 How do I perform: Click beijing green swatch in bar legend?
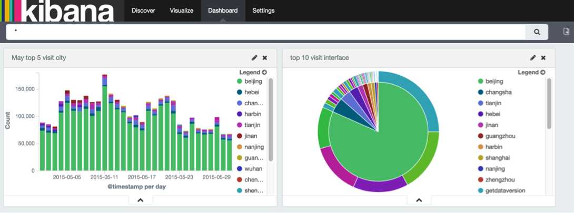pyautogui.click(x=240, y=82)
